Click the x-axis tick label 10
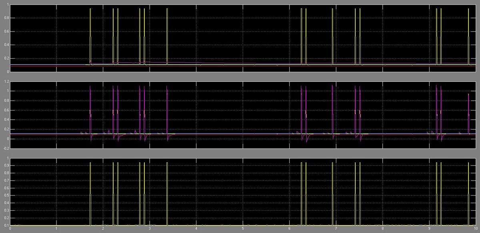The width and height of the screenshot is (480, 233). (475, 229)
